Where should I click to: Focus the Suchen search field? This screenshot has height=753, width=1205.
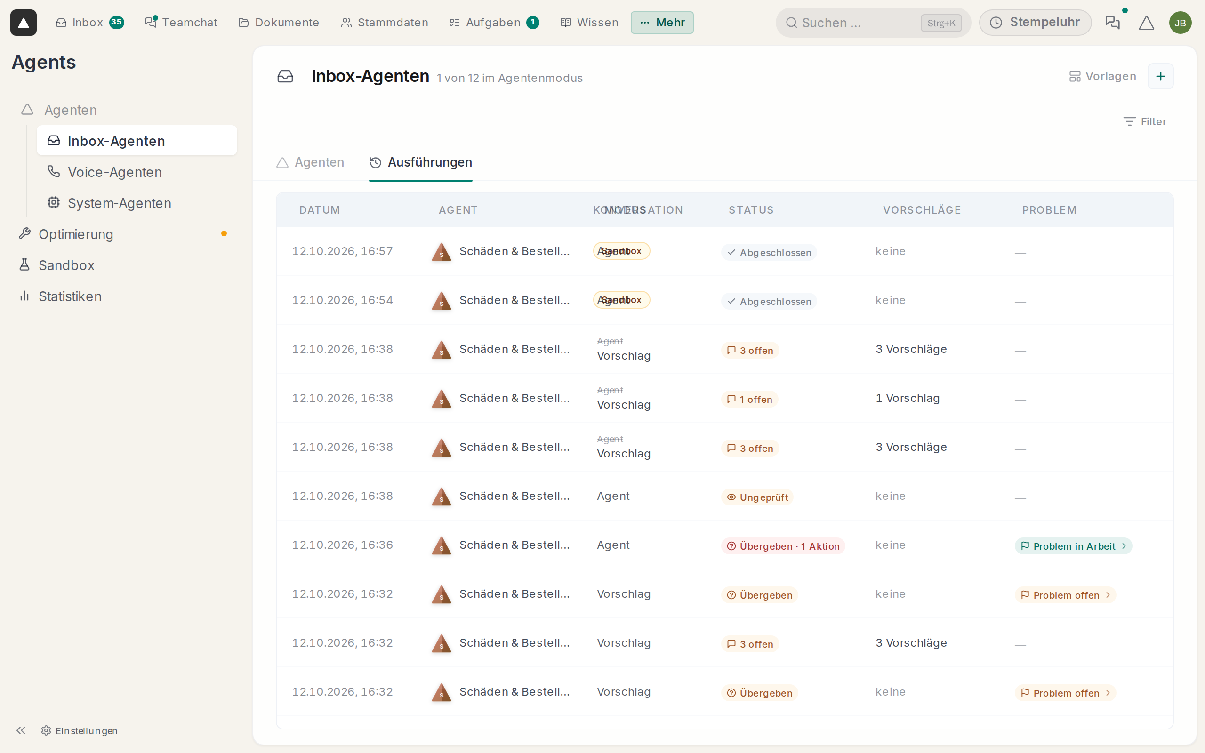coord(873,23)
